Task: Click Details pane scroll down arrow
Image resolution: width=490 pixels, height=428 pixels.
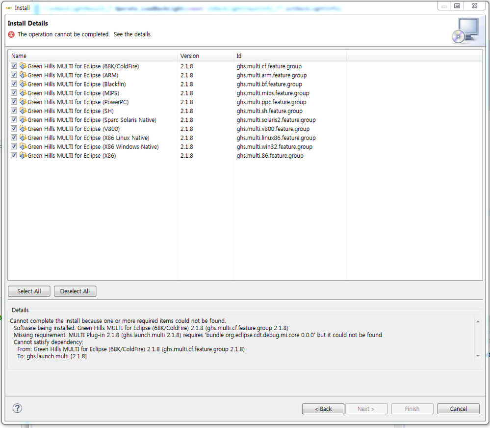Action: (478, 356)
